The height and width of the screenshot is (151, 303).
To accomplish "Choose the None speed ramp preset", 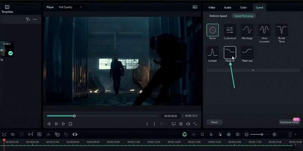I will 212,30.
